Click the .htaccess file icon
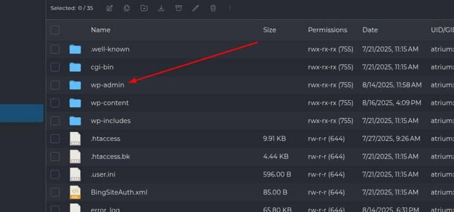 point(75,138)
